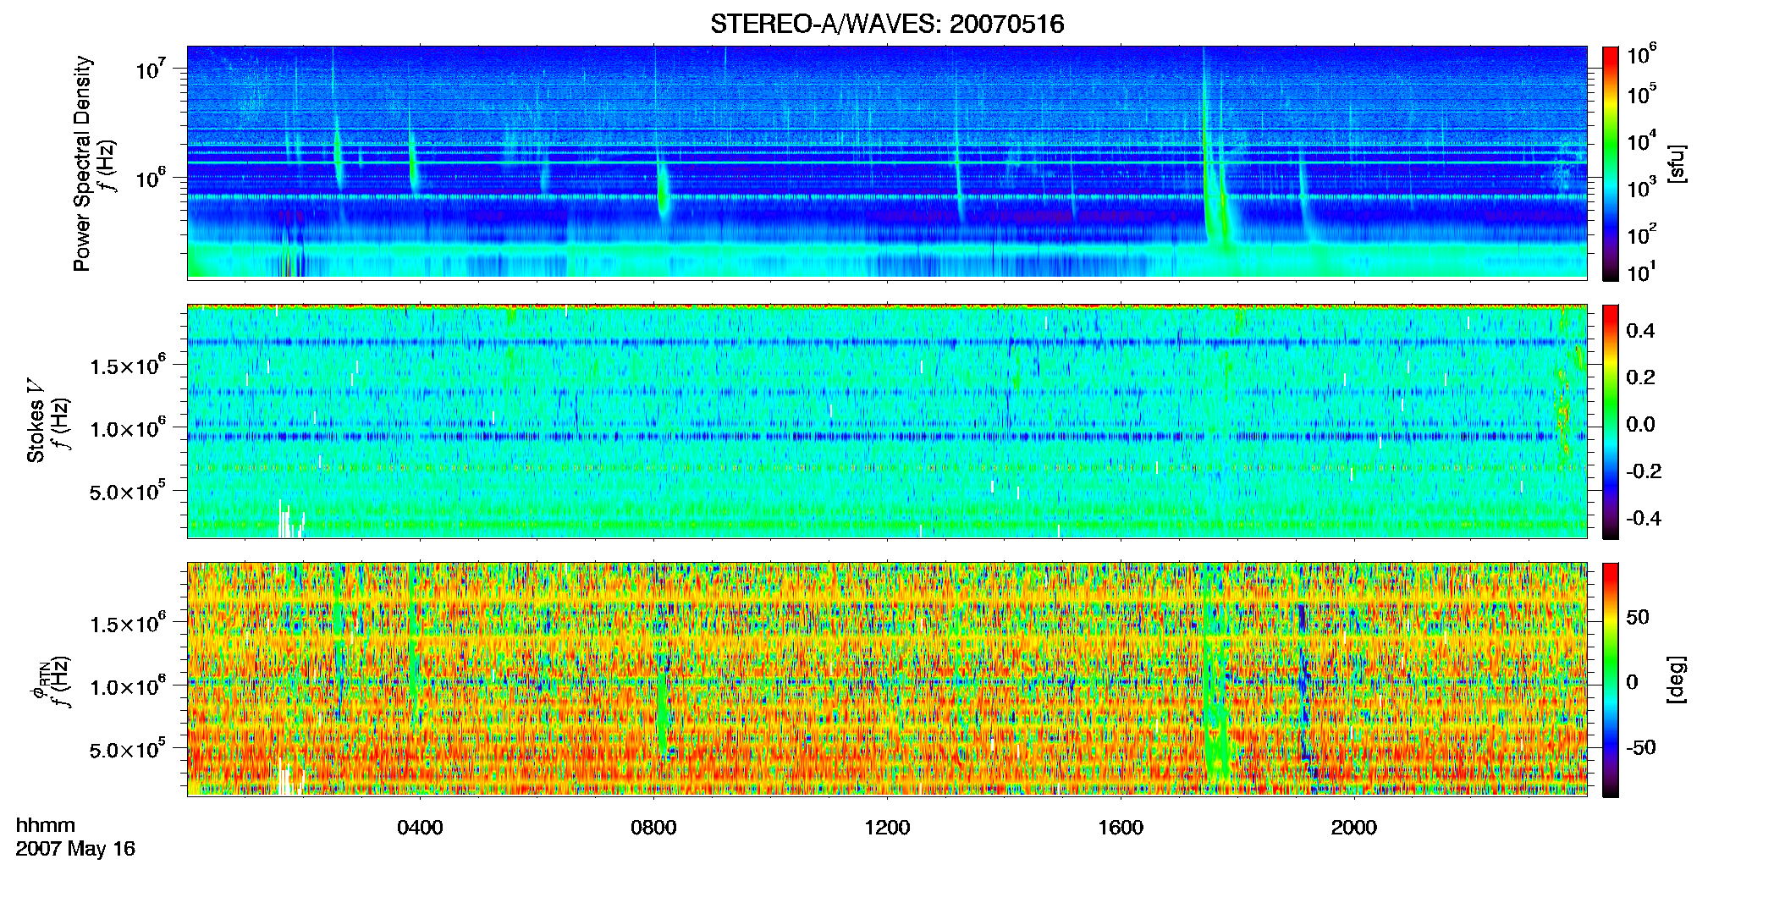Click the 50 label on the degree colorbar
Viewport: 1774px width, 914px height.
tap(1639, 617)
